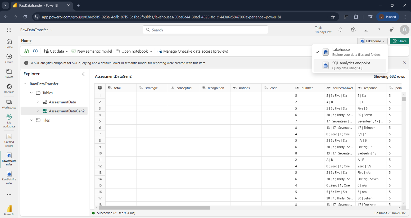Select row number 7 in the grid

(100, 134)
